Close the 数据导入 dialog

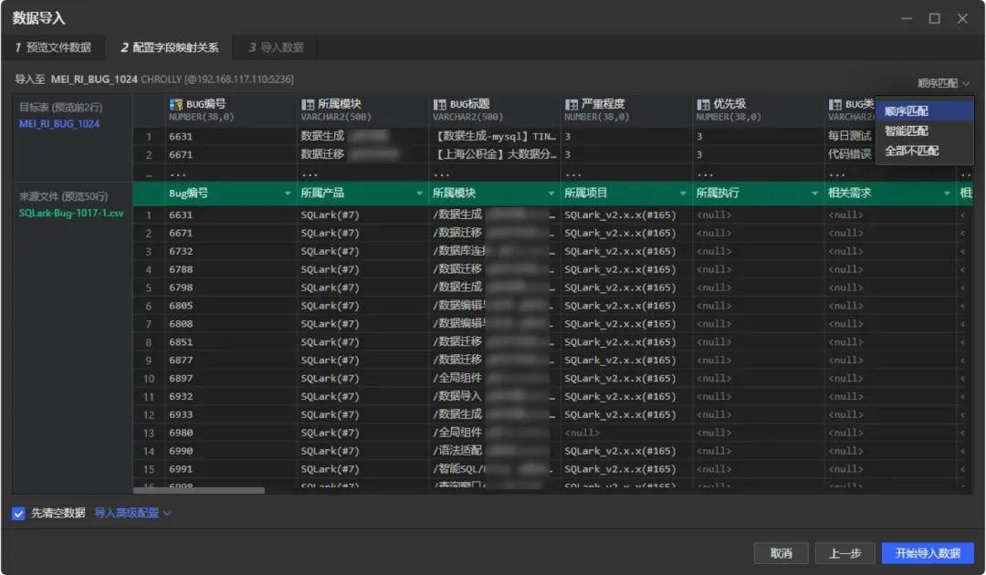[962, 19]
